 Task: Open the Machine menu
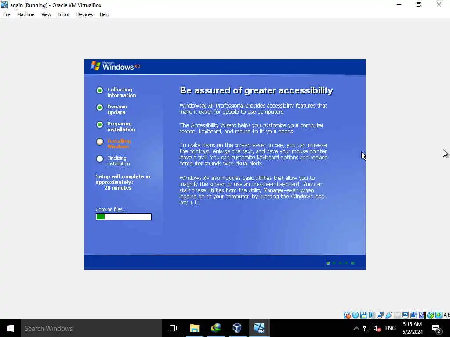click(x=26, y=14)
